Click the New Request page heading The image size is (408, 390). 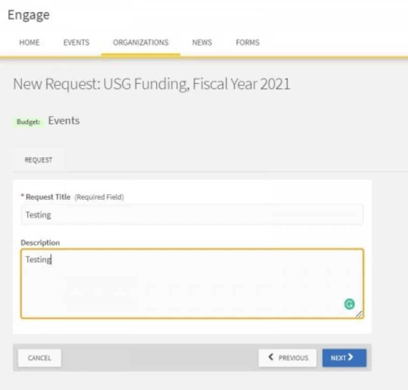(151, 84)
